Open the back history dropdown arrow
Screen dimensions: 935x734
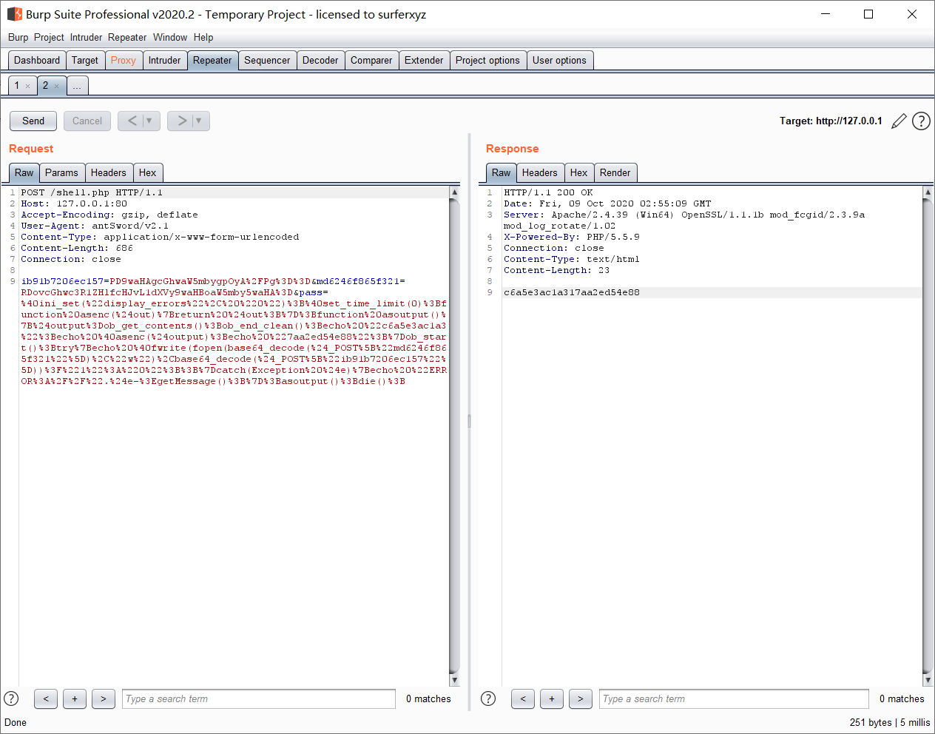[149, 121]
